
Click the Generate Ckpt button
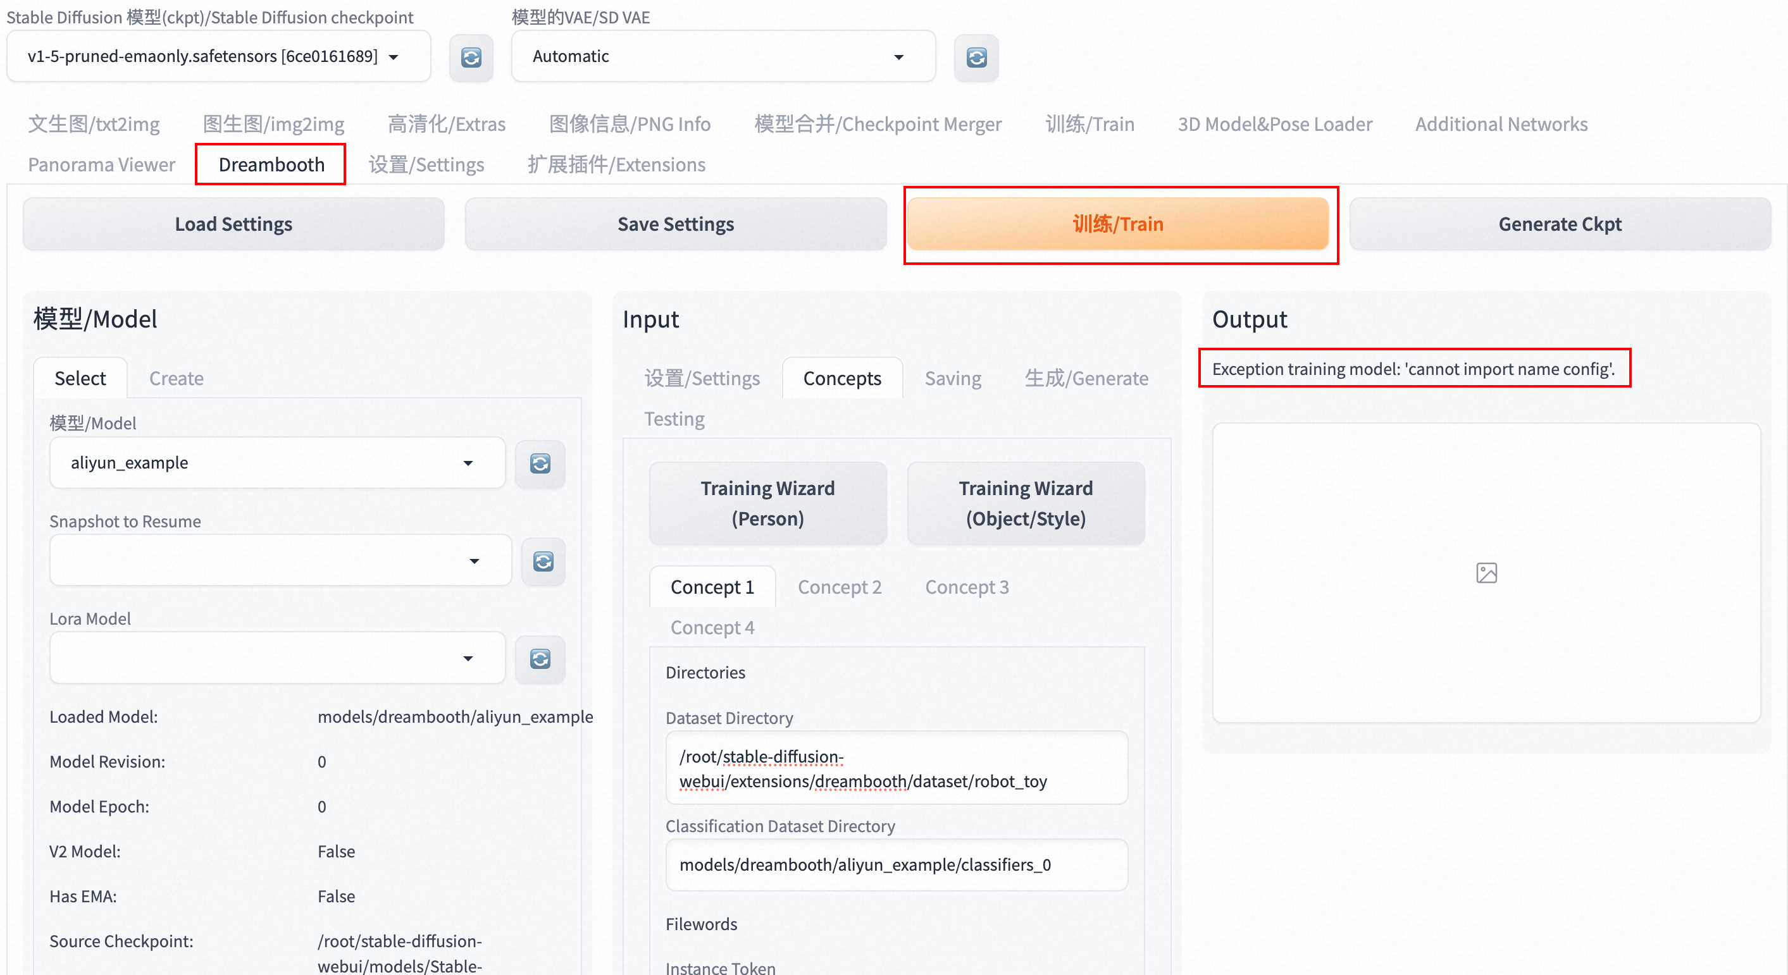coord(1559,224)
